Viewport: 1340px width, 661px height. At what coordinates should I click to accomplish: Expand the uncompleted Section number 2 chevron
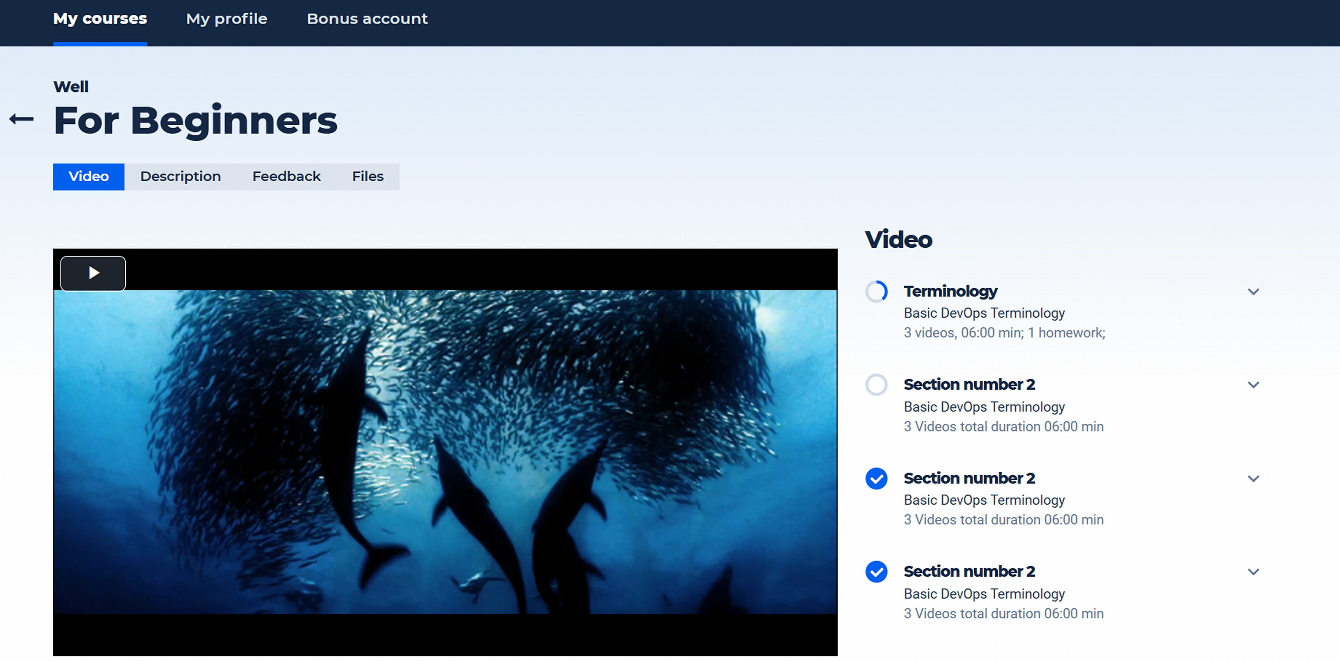pos(1254,385)
